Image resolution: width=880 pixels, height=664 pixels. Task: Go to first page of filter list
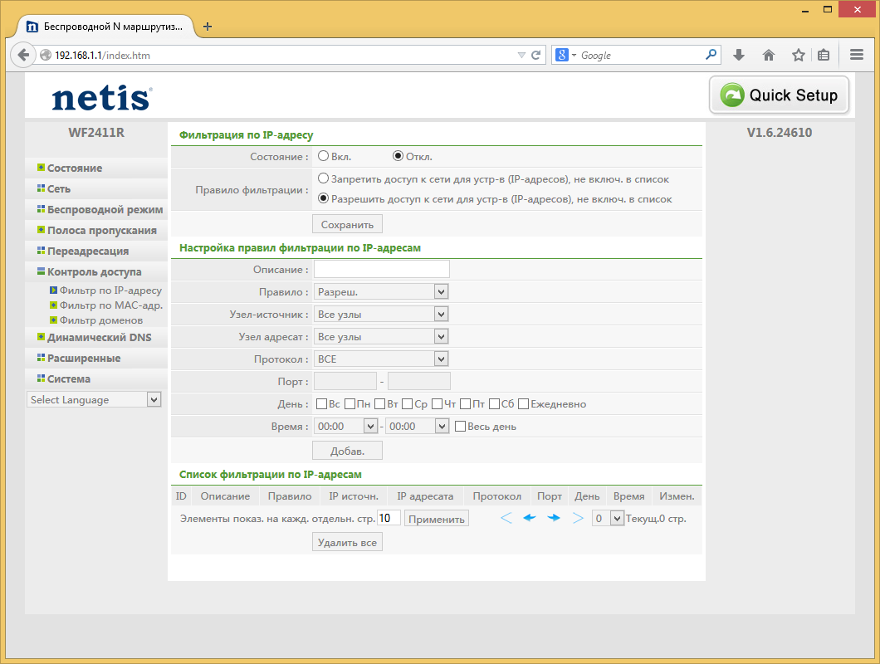(x=506, y=518)
